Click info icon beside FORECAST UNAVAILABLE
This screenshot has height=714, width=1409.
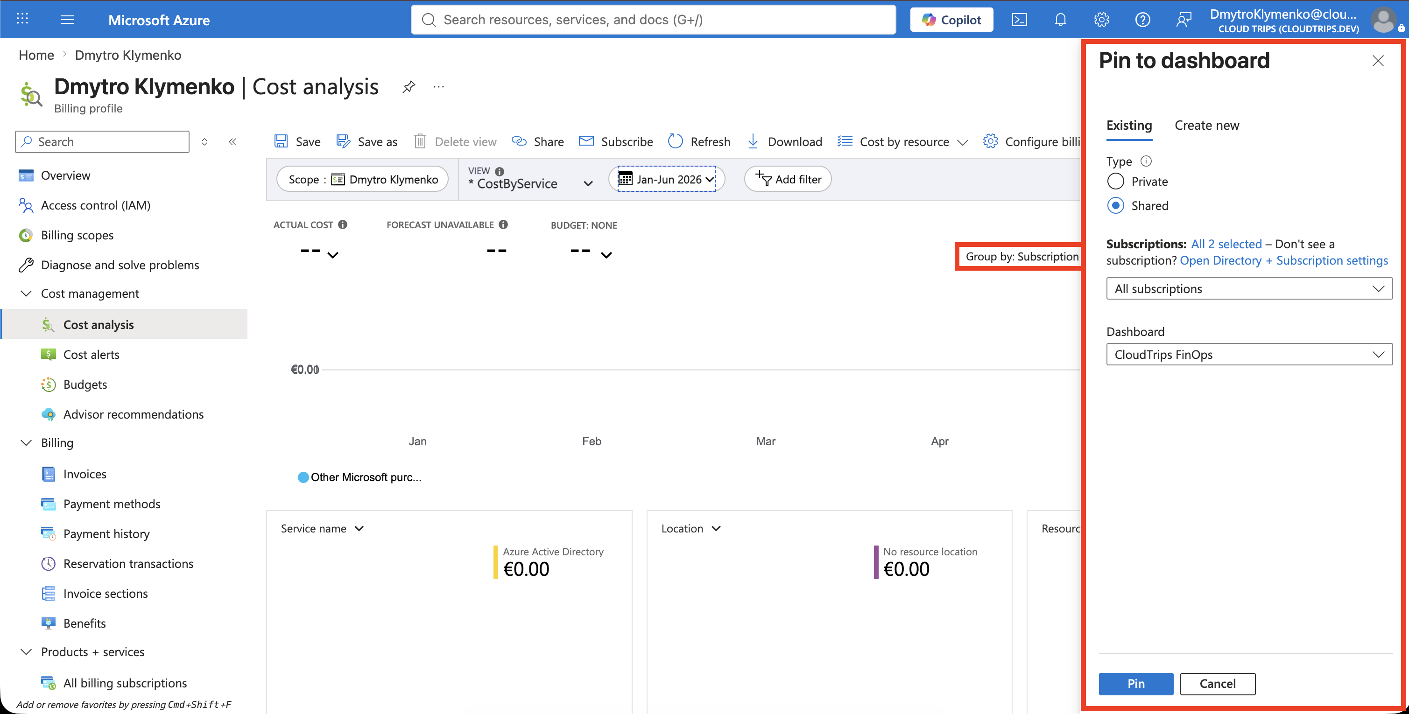503,224
